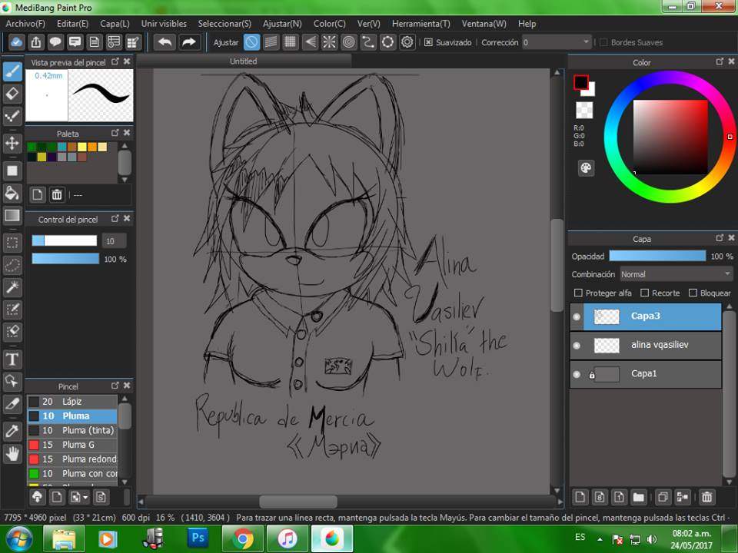Select the Capa1 layer
The image size is (738, 553).
(646, 374)
